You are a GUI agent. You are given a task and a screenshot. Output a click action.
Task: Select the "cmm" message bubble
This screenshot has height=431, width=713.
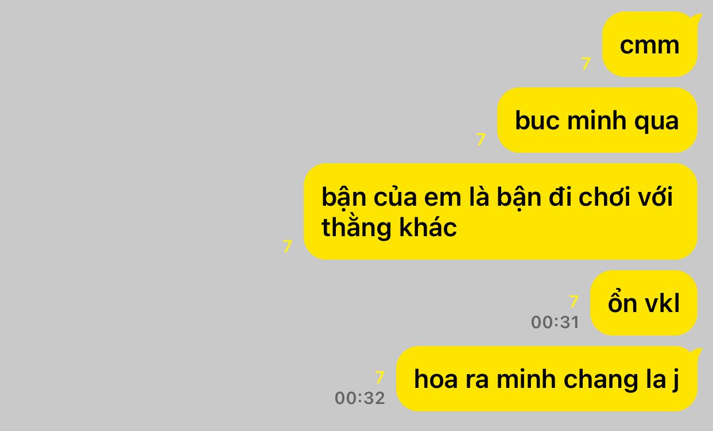point(650,44)
